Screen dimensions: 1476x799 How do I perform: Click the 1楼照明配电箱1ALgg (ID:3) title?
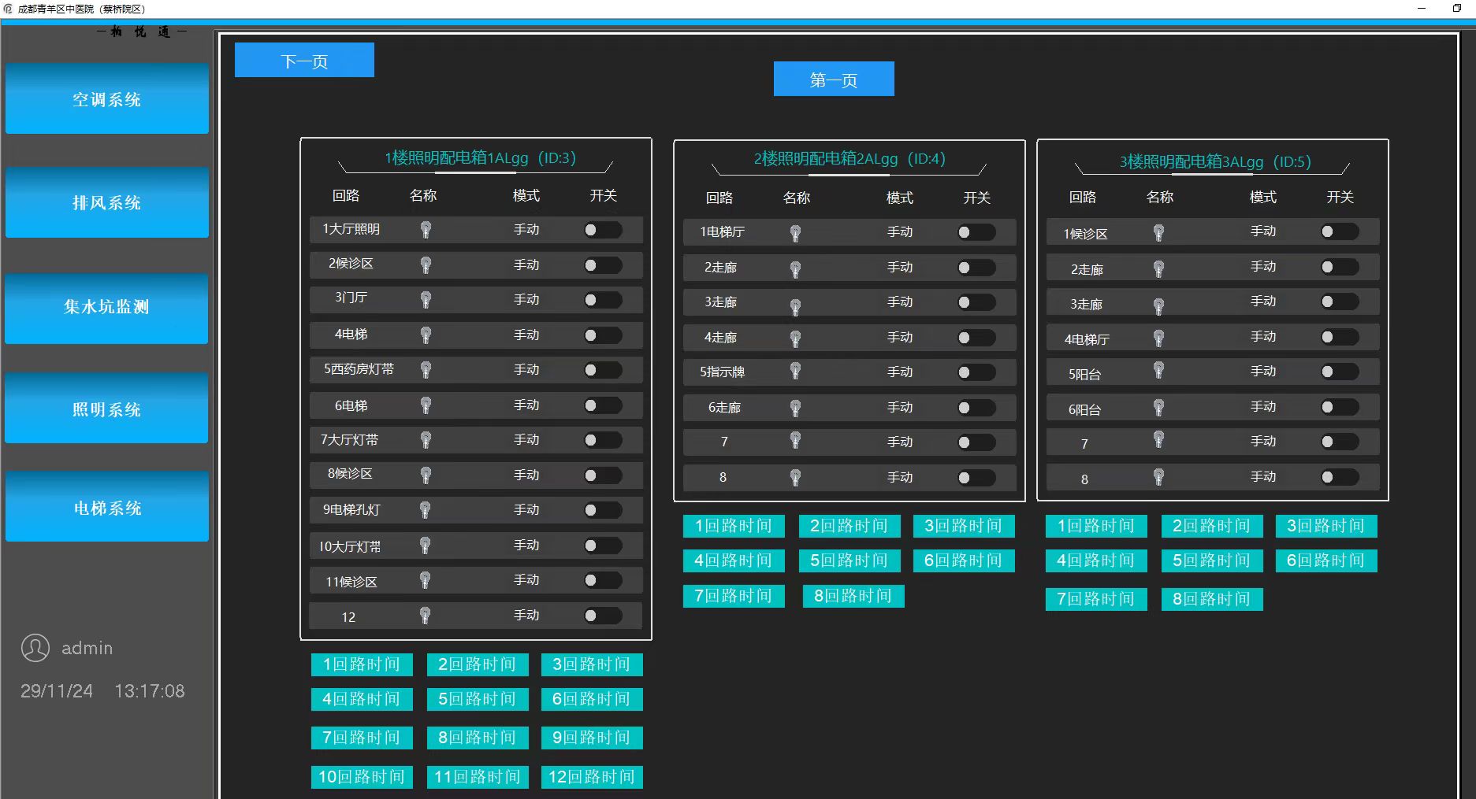coord(480,157)
